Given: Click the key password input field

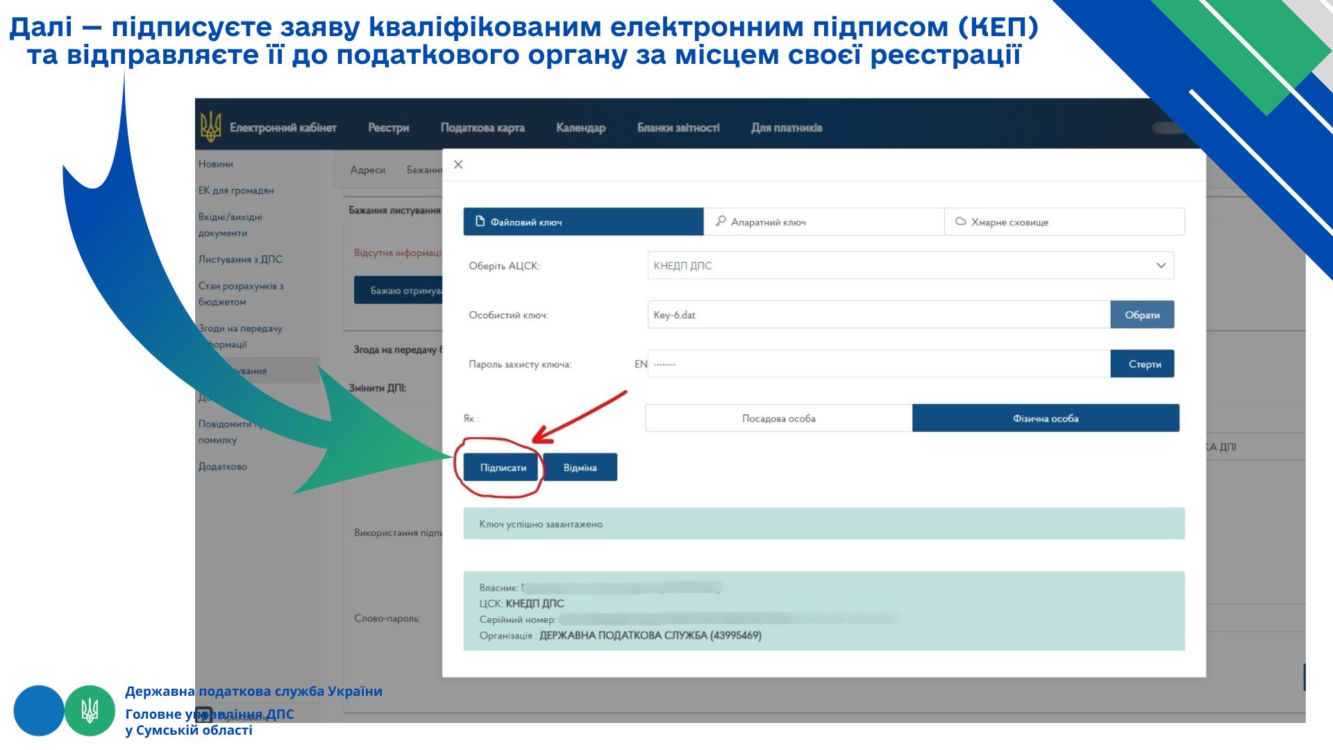Looking at the screenshot, I should (878, 364).
